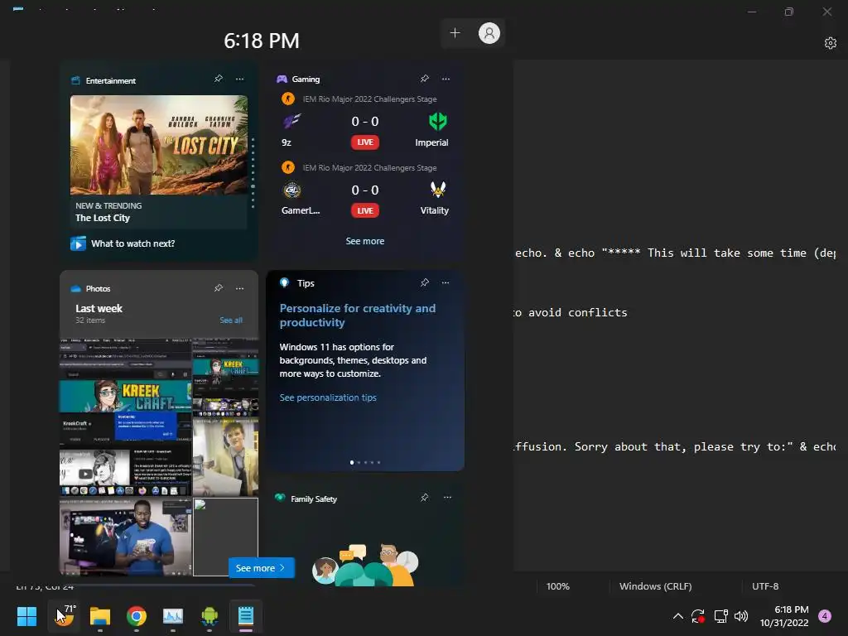Click the Entertainment widget header icon

point(75,80)
